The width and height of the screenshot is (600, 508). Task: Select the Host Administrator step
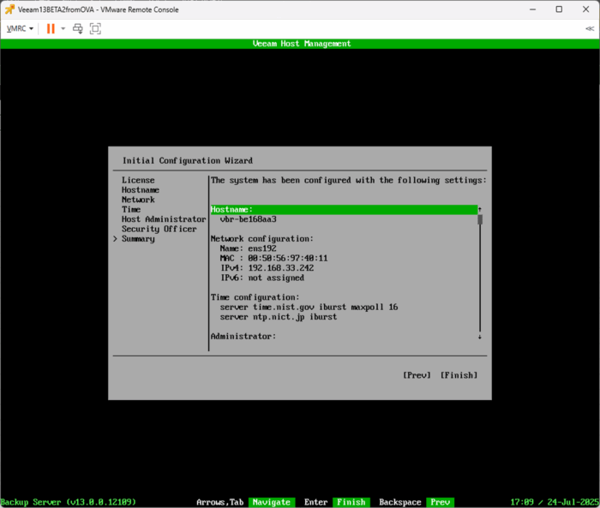coord(164,219)
